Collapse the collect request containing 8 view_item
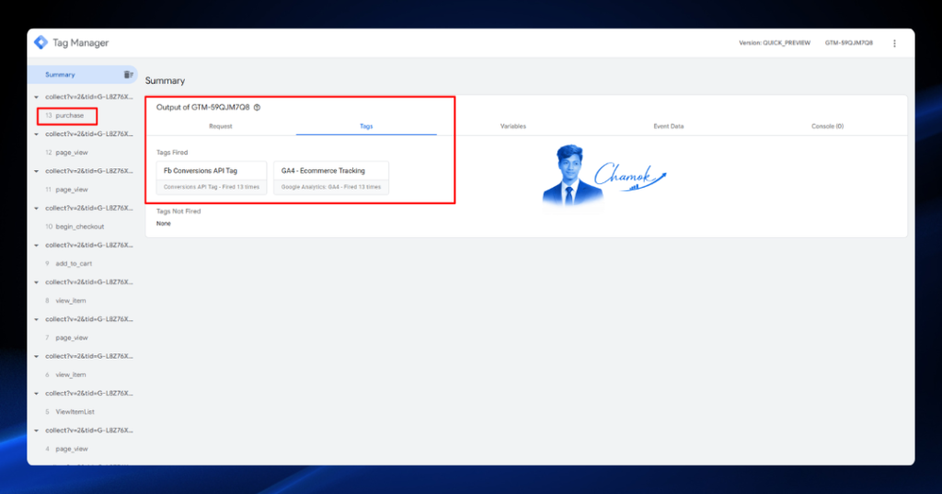The image size is (942, 494). coord(36,282)
